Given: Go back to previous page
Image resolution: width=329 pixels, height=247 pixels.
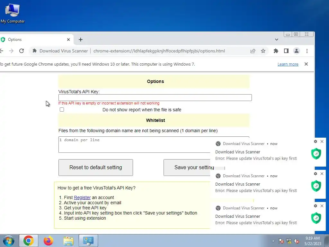Looking at the screenshot, I should point(2,51).
